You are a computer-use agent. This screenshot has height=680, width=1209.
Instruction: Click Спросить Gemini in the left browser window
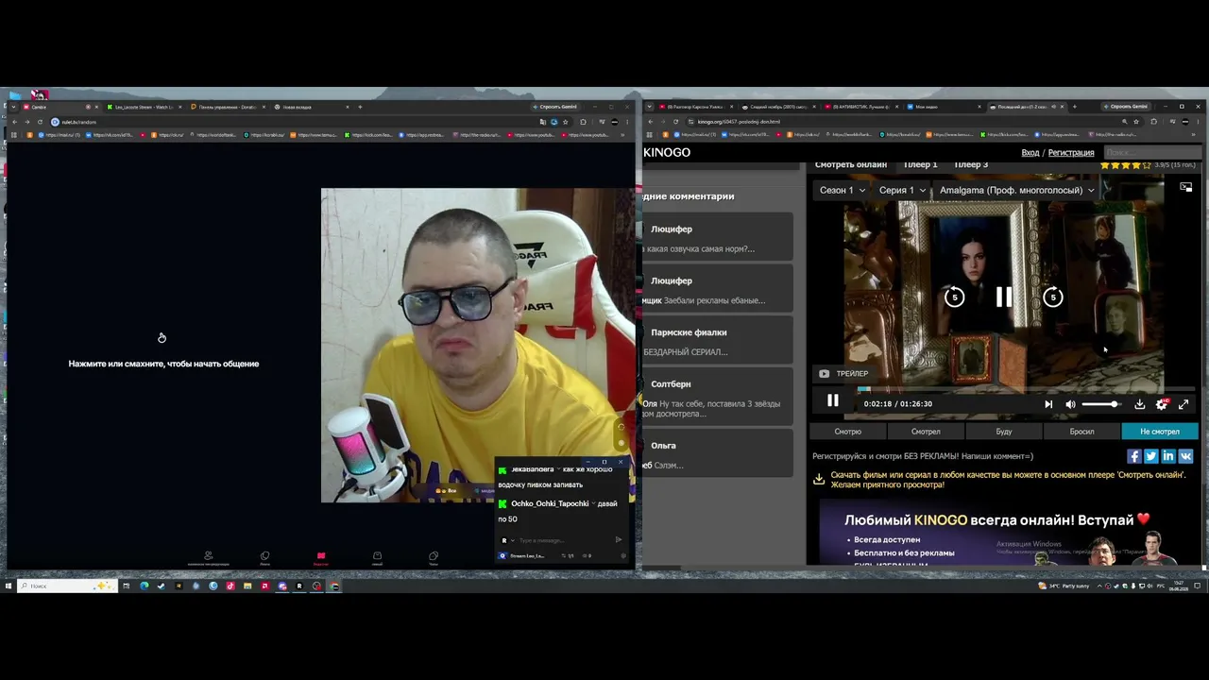pos(557,107)
